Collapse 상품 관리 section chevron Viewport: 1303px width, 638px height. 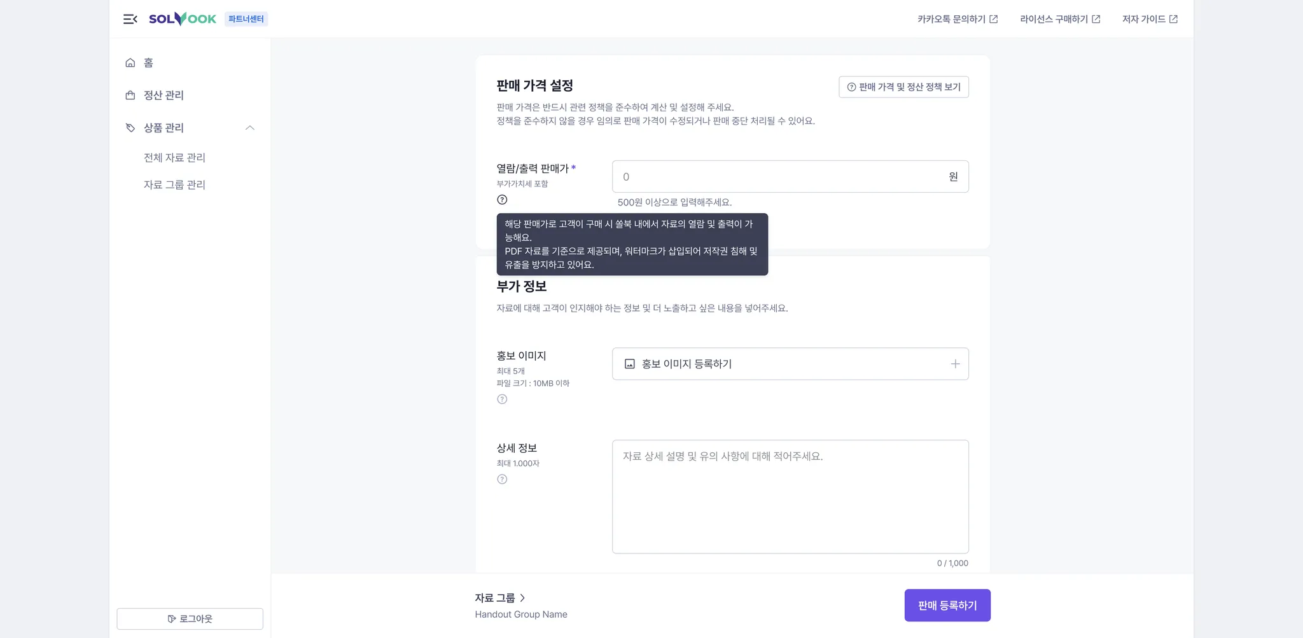(250, 128)
